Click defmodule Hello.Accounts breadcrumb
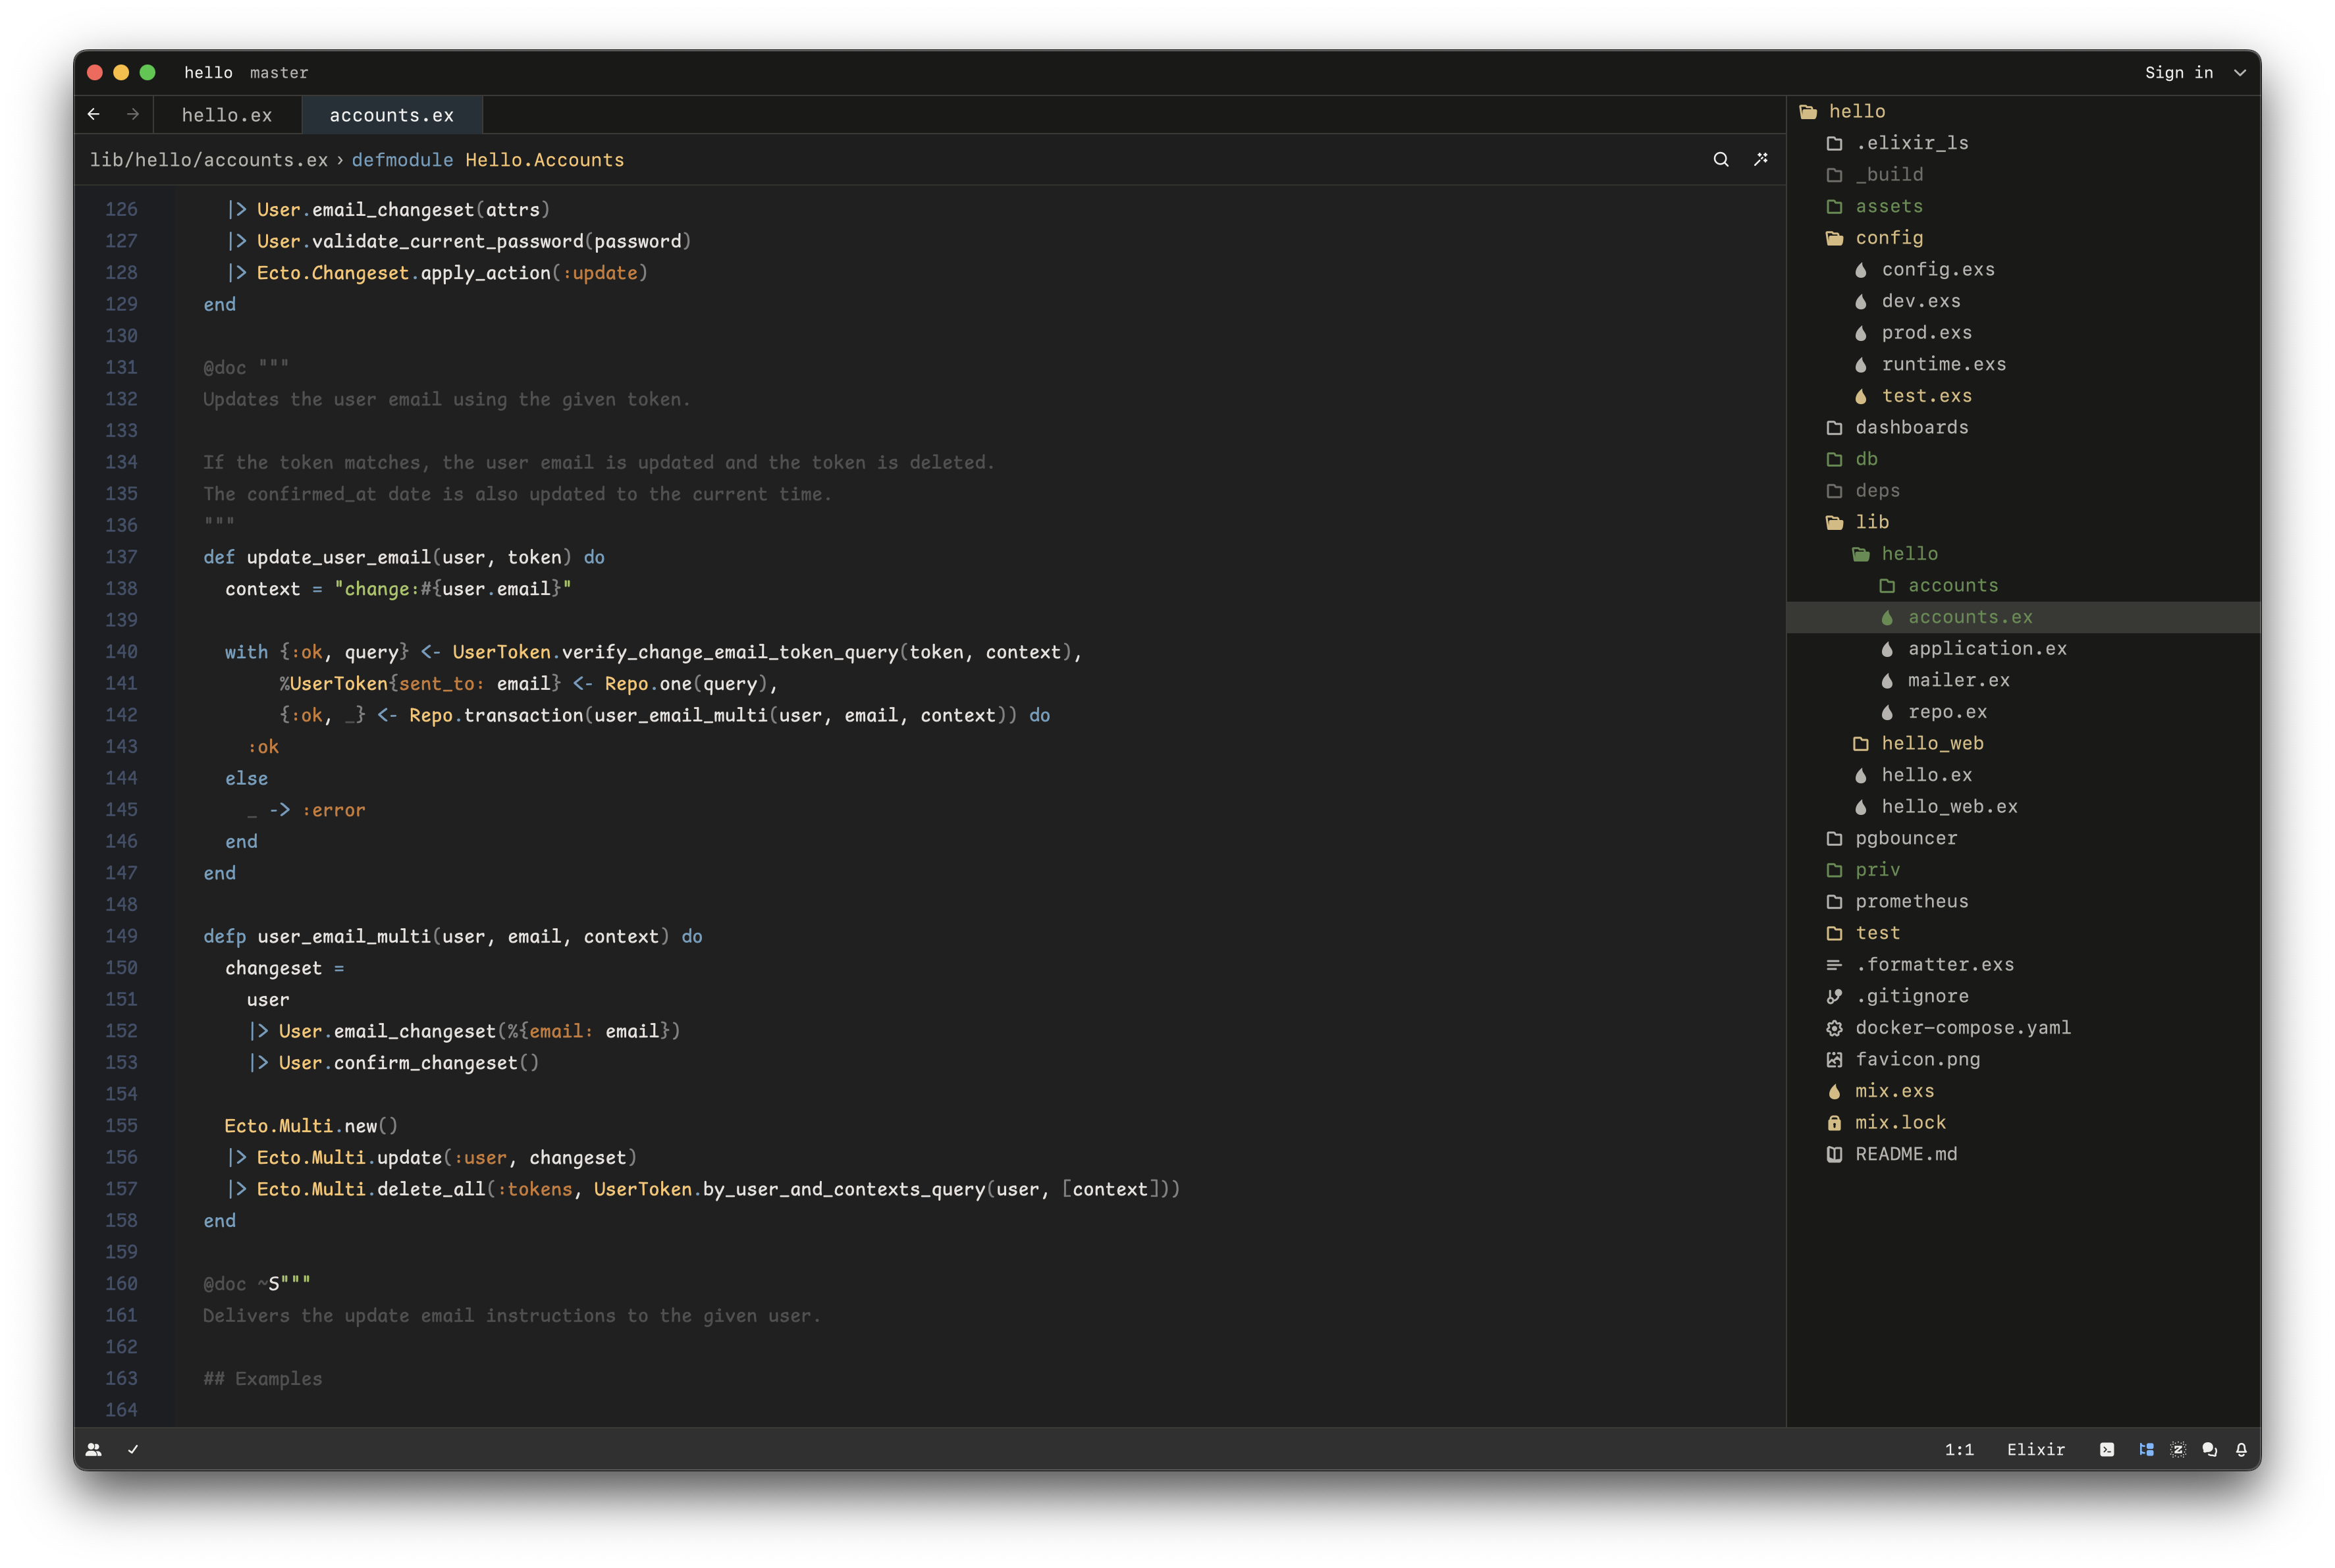This screenshot has width=2335, height=1568. (x=487, y=160)
